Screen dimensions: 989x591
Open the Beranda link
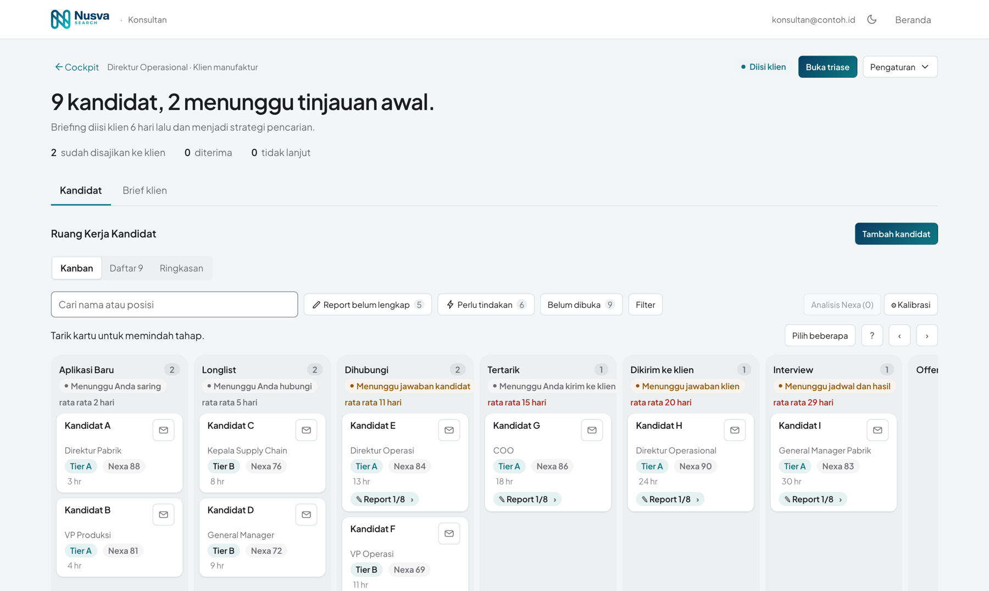(913, 20)
